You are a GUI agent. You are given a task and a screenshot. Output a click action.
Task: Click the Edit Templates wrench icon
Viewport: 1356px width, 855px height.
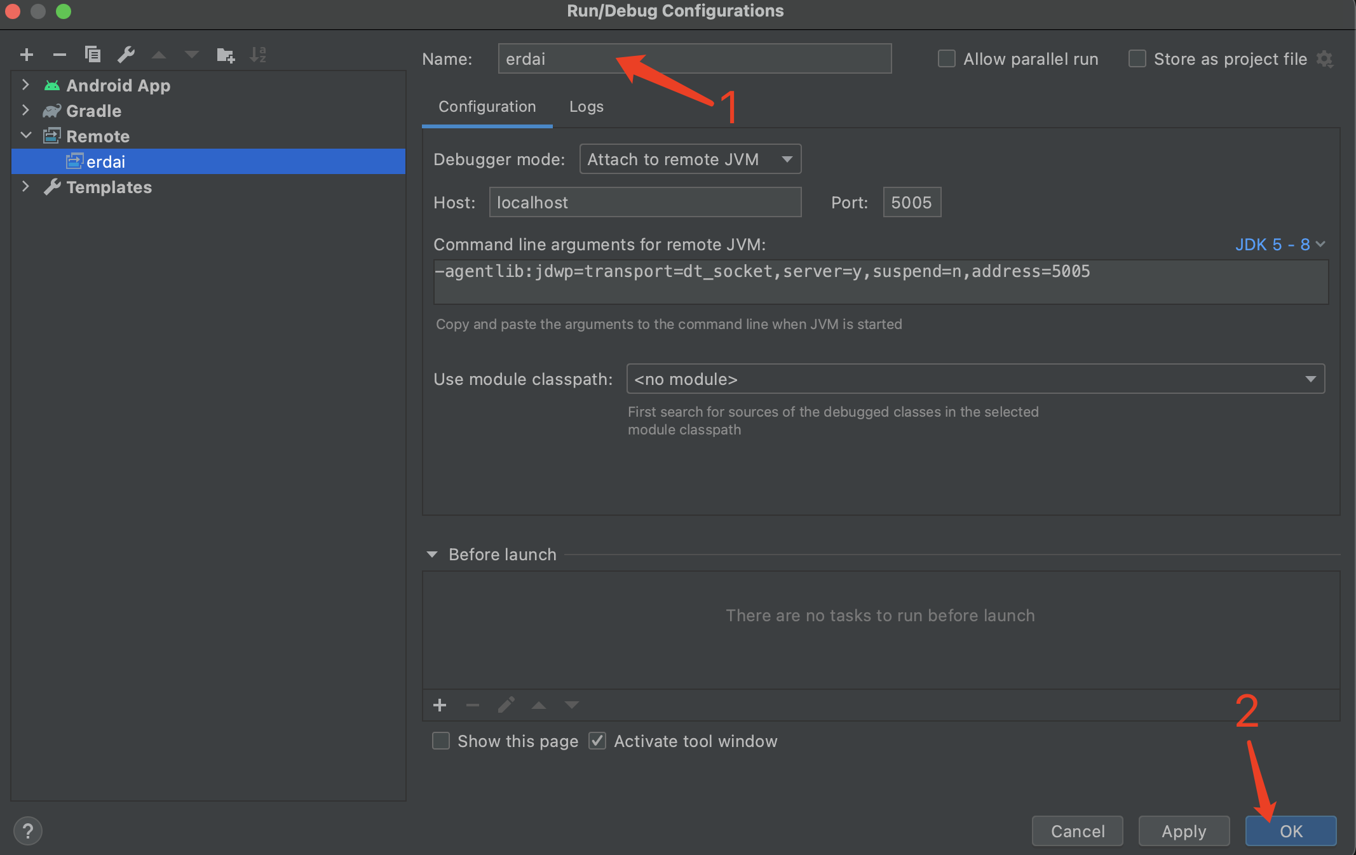[x=126, y=55]
